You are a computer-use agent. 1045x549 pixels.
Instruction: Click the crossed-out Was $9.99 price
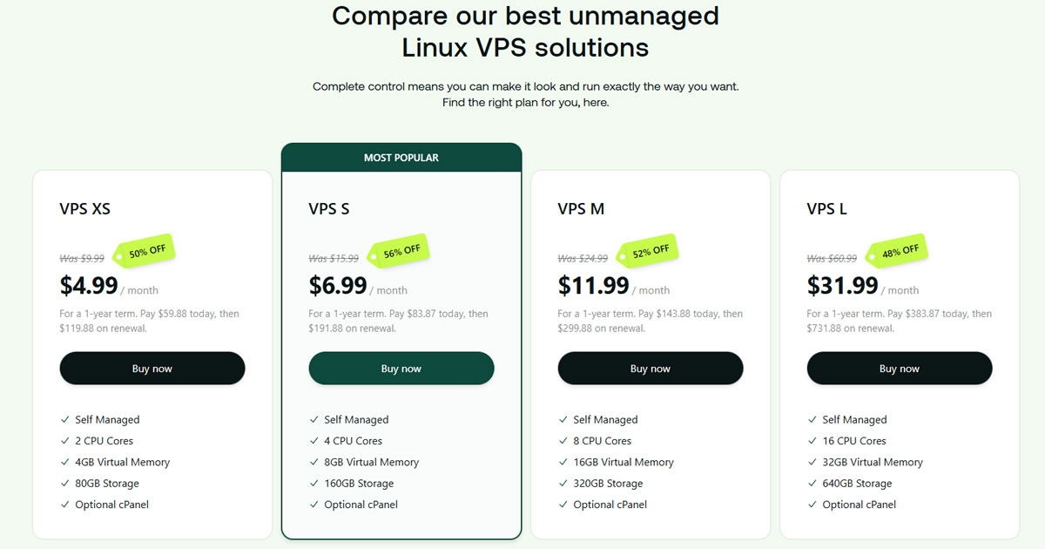79,258
